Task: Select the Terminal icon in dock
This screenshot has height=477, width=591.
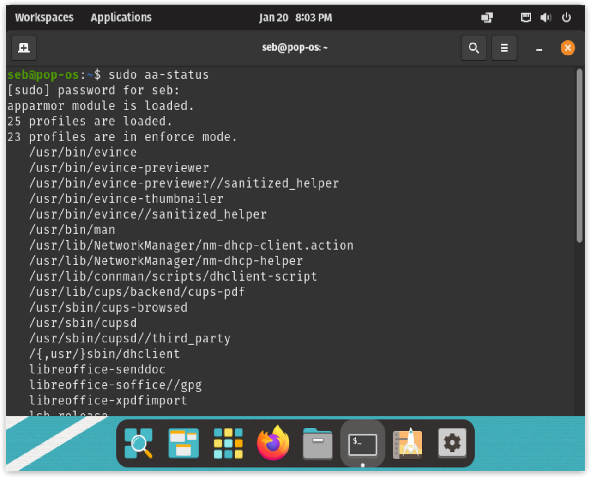Action: click(362, 443)
